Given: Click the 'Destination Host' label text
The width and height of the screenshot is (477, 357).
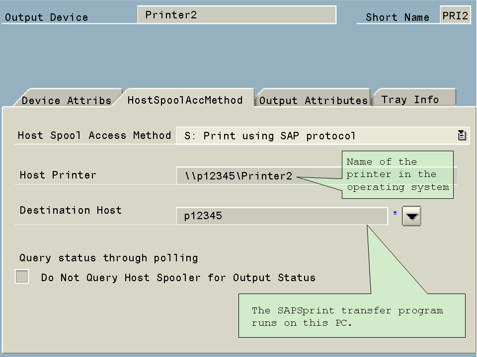Looking at the screenshot, I should [x=71, y=210].
